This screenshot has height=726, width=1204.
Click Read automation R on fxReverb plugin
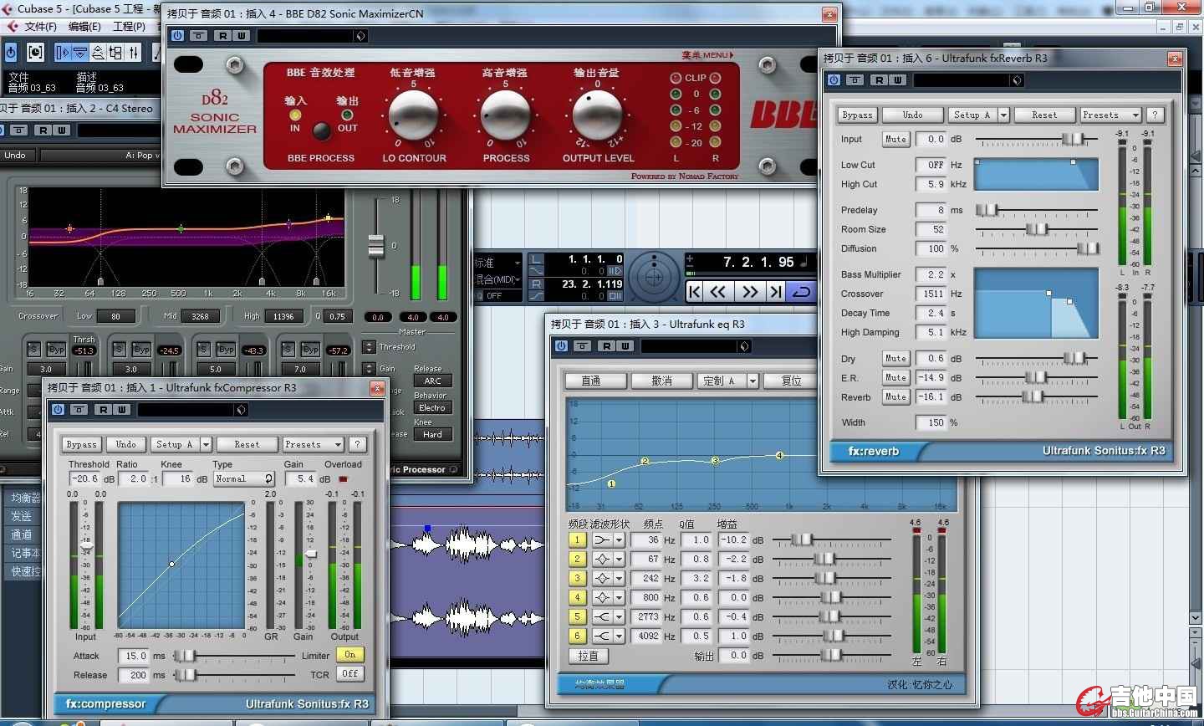pos(879,80)
